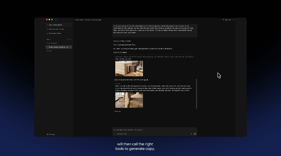Click the plus icon in the message box

tap(114, 134)
